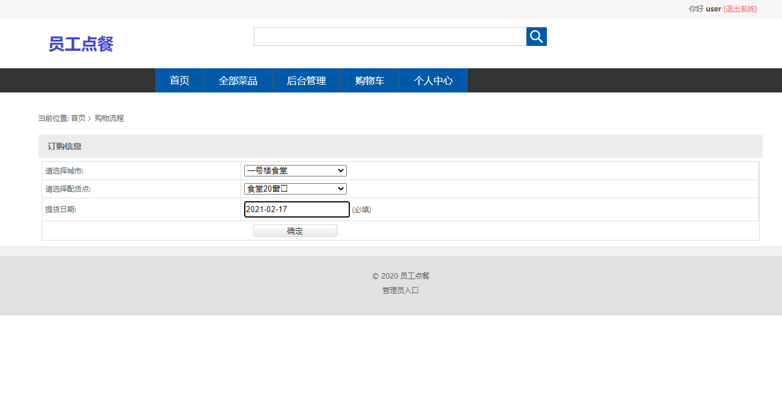Select the 首页 navigation item
This screenshot has width=782, height=394.
tap(179, 80)
